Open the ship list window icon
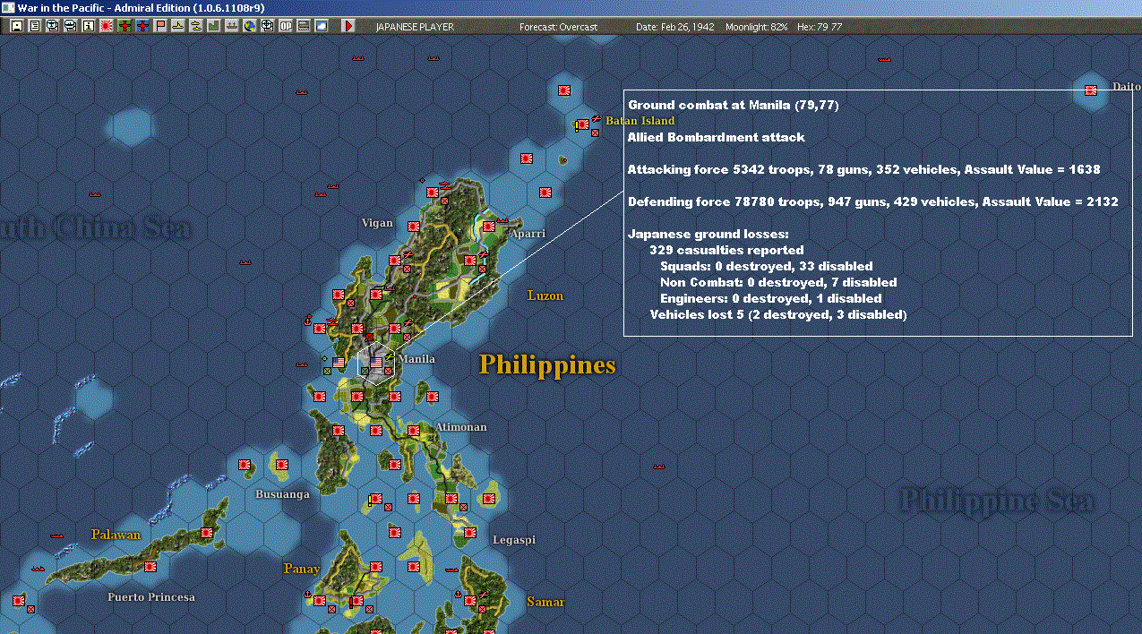1142x634 pixels. pos(70,26)
